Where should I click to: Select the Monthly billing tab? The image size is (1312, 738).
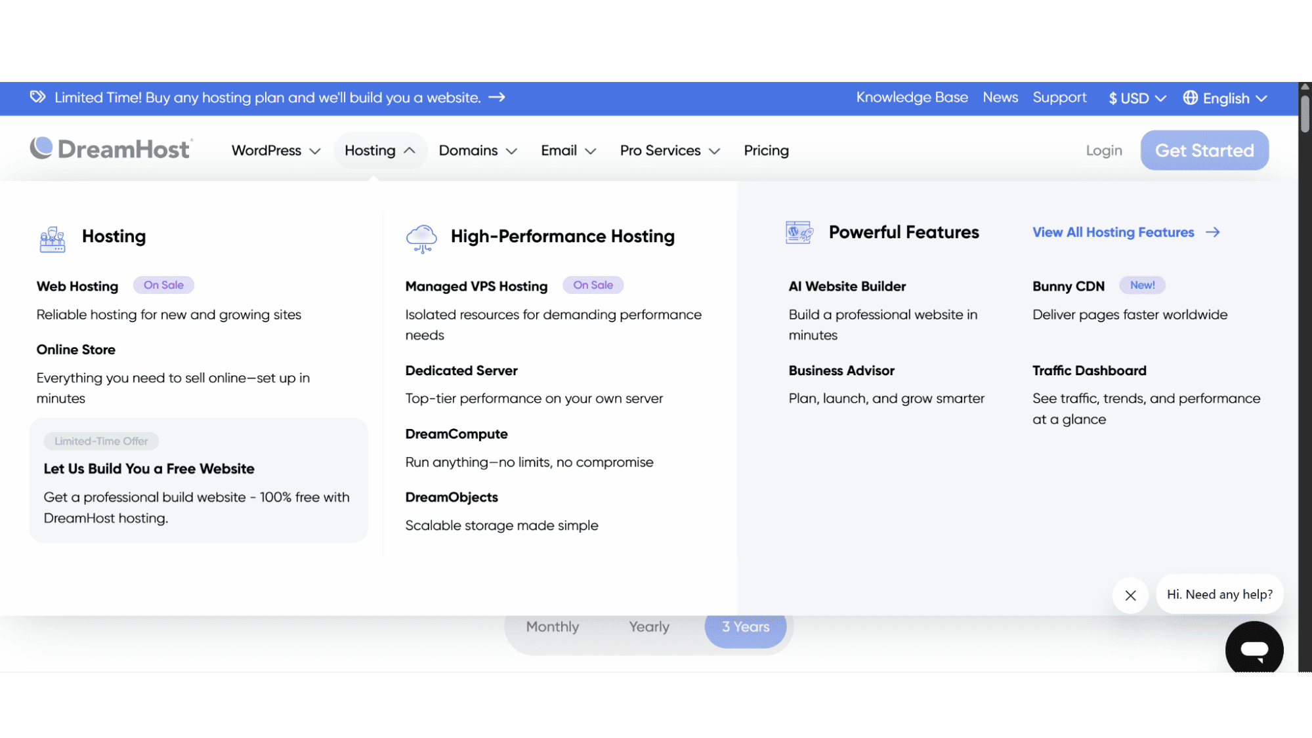click(x=553, y=626)
